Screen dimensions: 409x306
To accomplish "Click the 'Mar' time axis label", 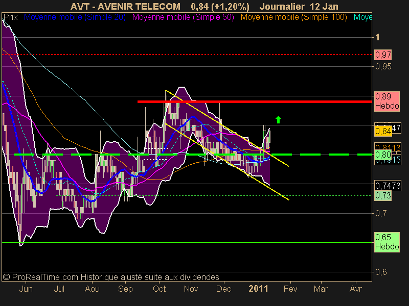I will click(321, 289).
